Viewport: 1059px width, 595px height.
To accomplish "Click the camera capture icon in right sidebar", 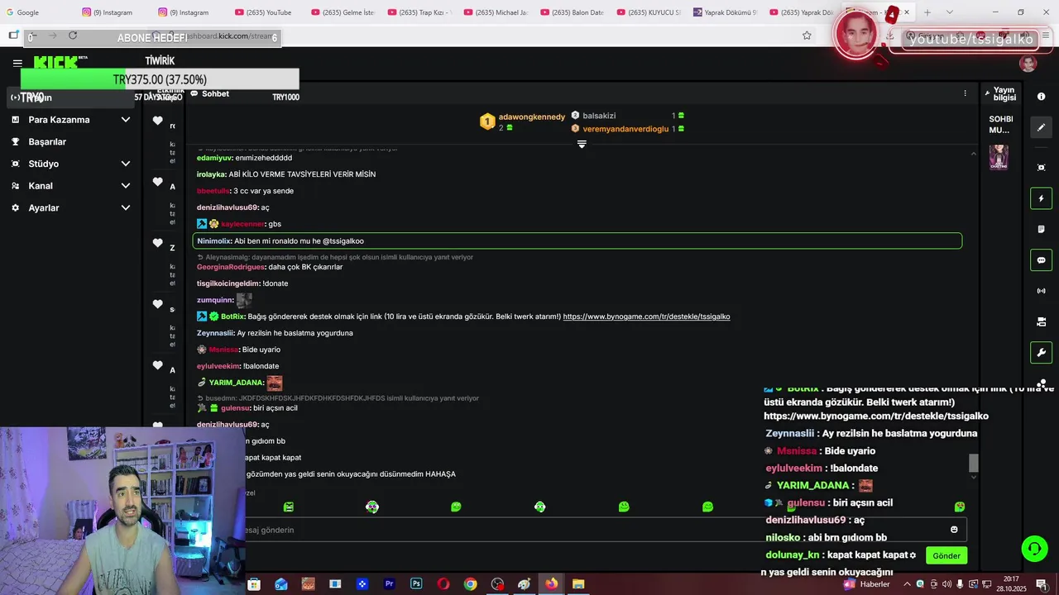I will click(x=1041, y=168).
